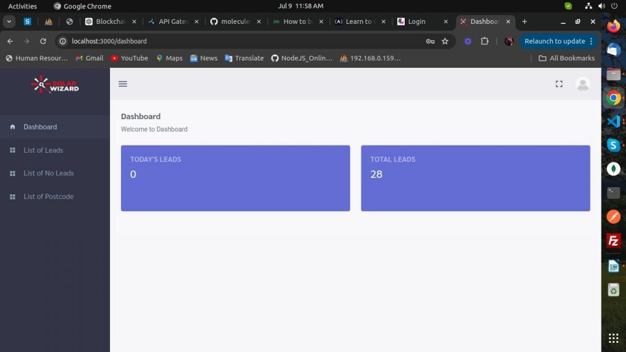Image resolution: width=626 pixels, height=352 pixels.
Task: Click the Total Leads card
Action: [475, 178]
